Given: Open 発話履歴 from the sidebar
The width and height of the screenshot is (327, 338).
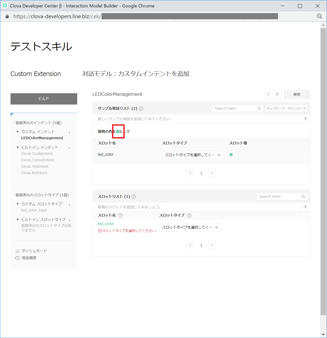Looking at the screenshot, I should tap(29, 258).
